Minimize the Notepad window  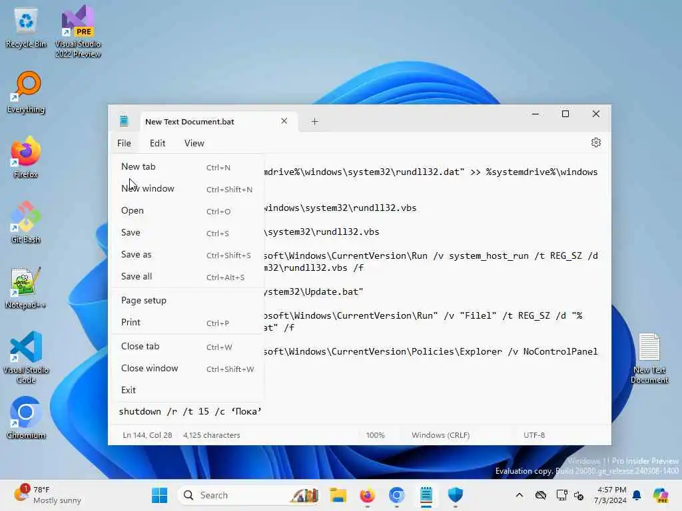535,114
